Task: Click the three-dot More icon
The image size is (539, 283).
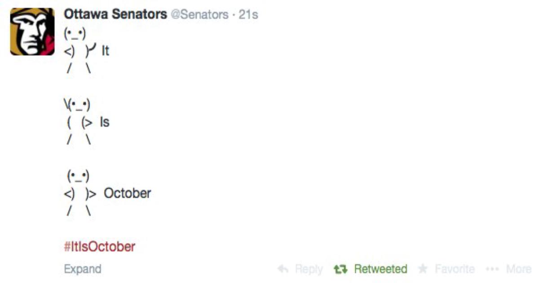Action: click(493, 269)
